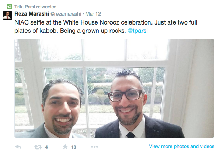
Task: Open Trita Parsi retweeted link
Action: [x=35, y=7]
